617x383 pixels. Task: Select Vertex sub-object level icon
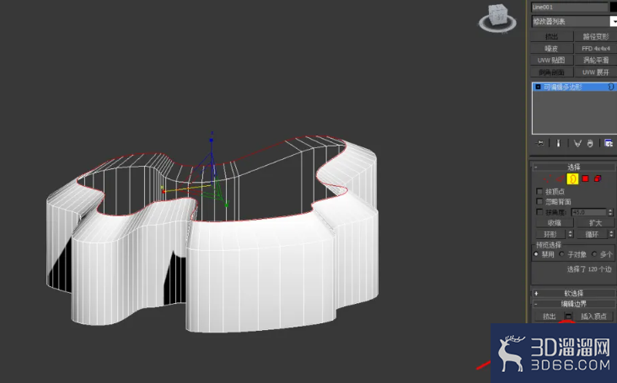547,178
